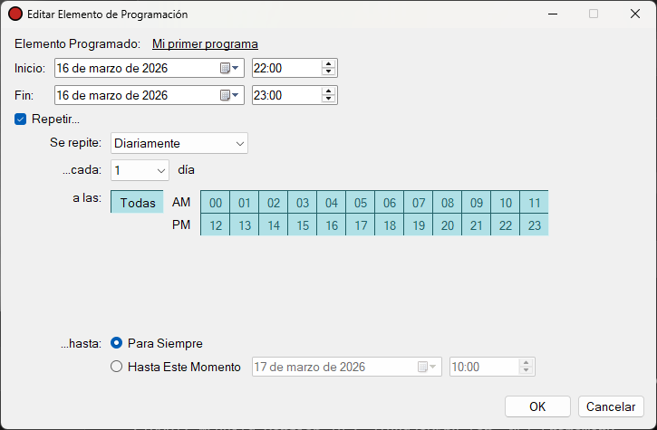Viewport: 657px width, 430px height.
Task: Open the Se repite Diariamente dropdown
Action: click(179, 143)
